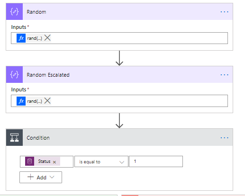This screenshot has width=245, height=196.
Task: Click the Condition control icon
Action: coord(14,137)
